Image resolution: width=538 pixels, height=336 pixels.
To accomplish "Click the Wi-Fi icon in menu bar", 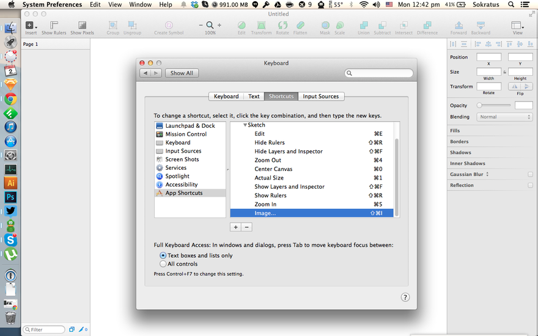I will [364, 4].
